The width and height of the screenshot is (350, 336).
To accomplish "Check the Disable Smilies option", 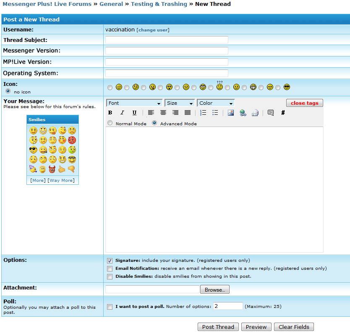I will coord(110,277).
